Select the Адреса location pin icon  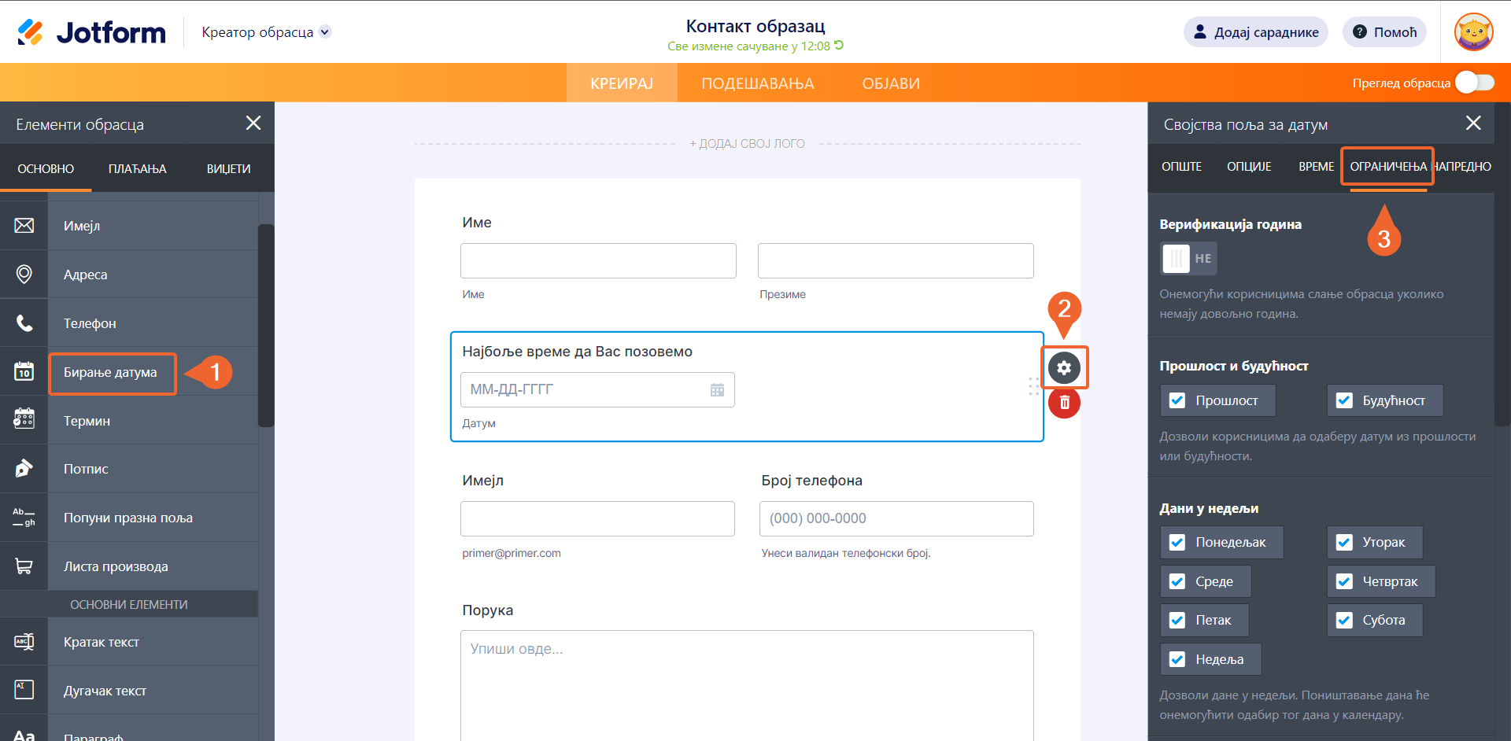pos(24,275)
